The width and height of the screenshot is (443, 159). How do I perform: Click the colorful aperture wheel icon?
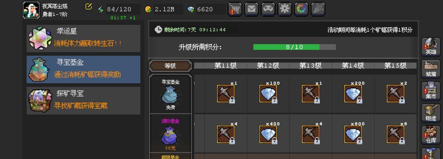pos(301,9)
